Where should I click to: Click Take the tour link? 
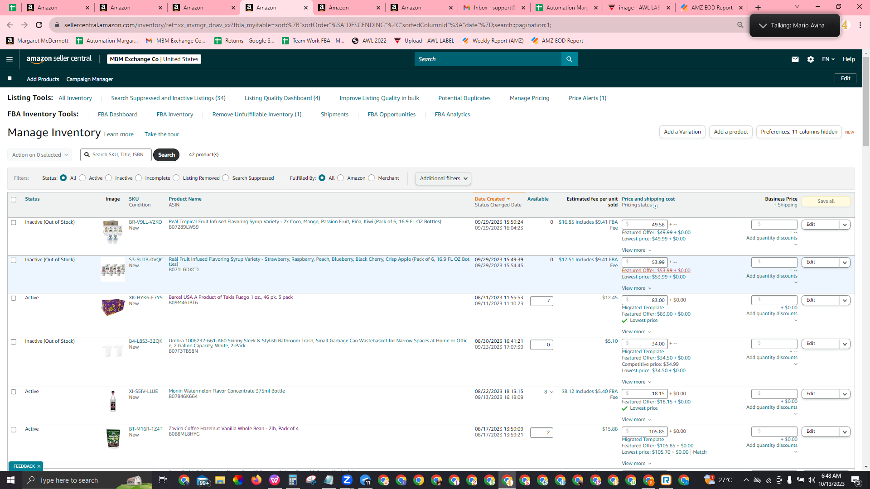pyautogui.click(x=162, y=134)
